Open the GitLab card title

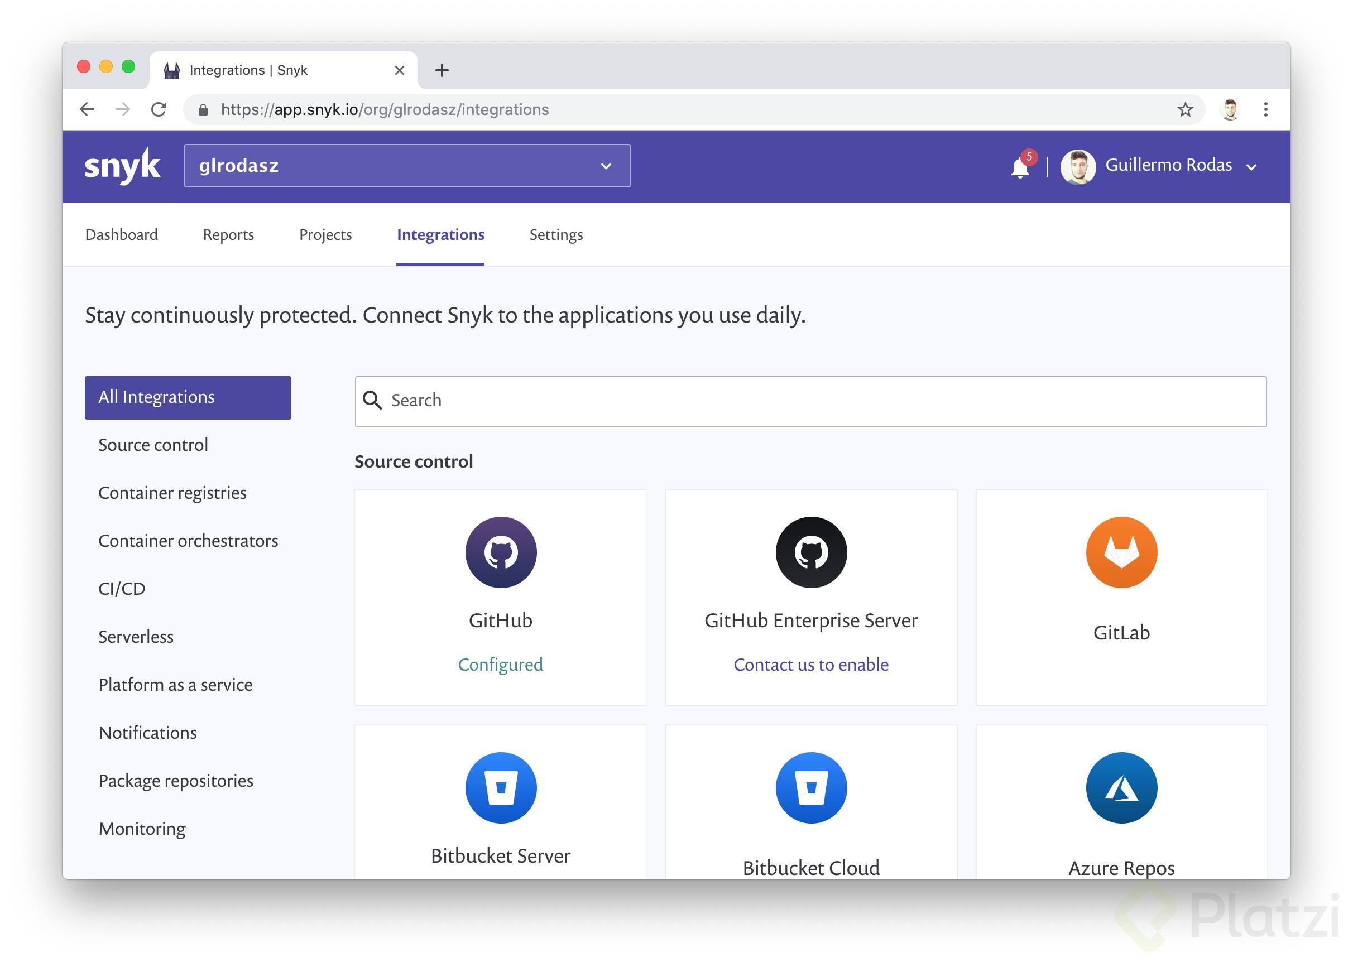click(x=1121, y=633)
